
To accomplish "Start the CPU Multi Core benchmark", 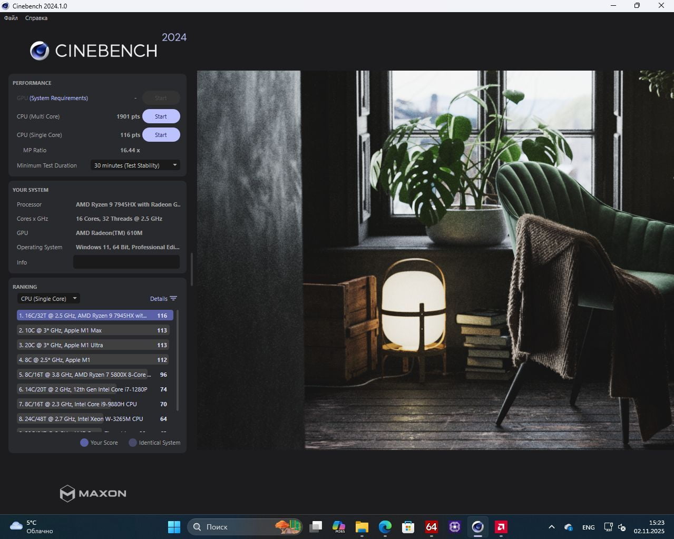I will click(161, 116).
